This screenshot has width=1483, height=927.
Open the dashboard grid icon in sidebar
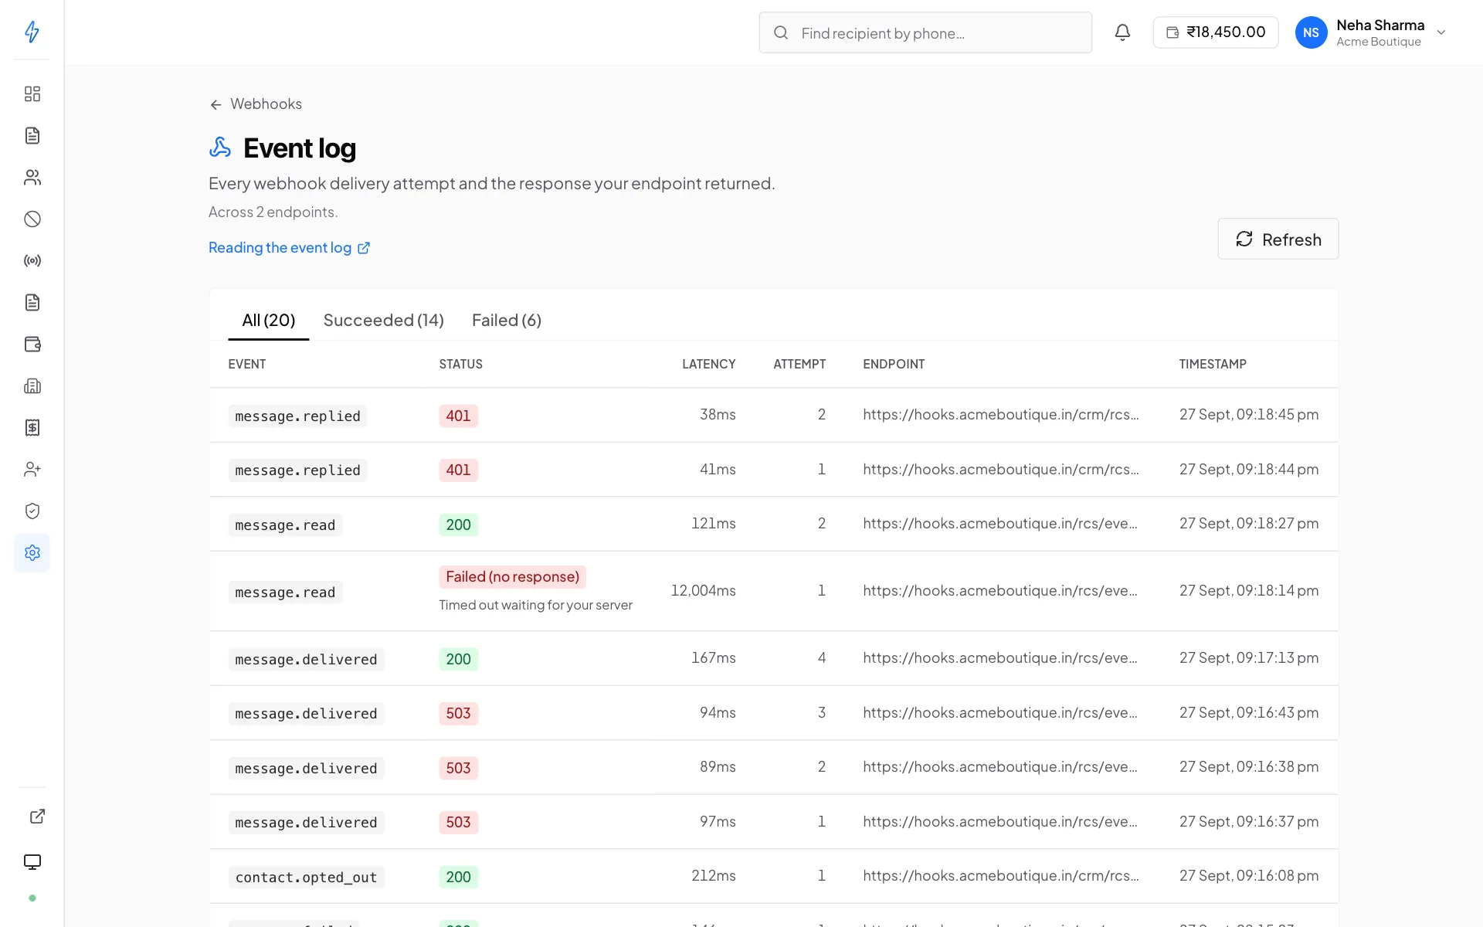click(x=32, y=93)
